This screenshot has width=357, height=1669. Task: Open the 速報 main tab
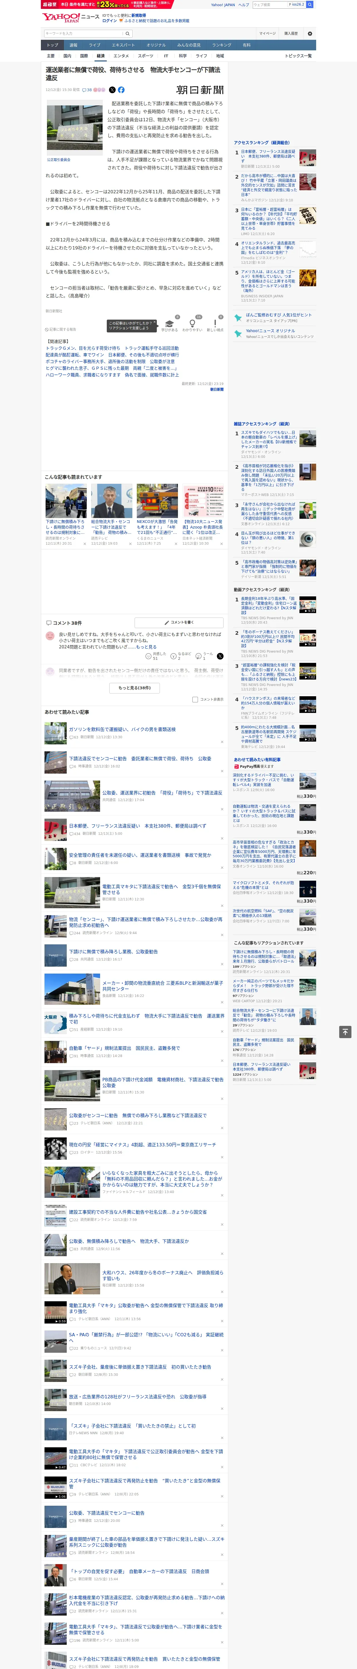(x=73, y=45)
